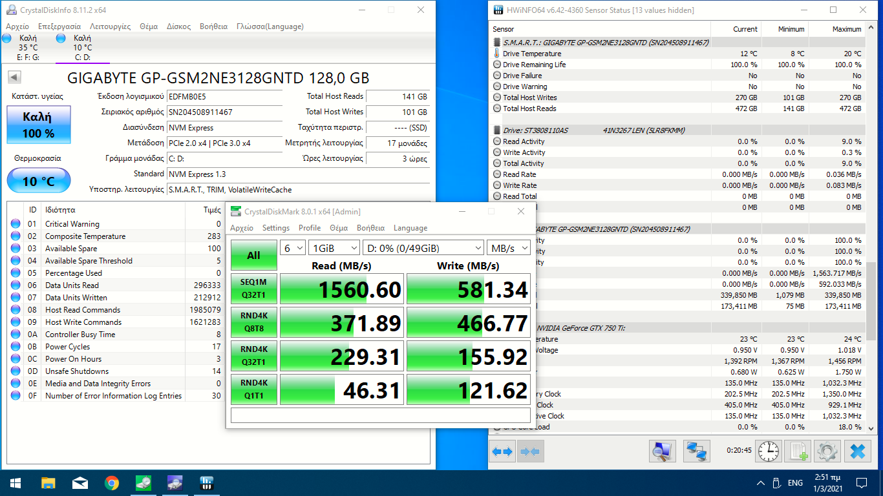Sort by the Maximum column header
883x496 pixels.
837,29
